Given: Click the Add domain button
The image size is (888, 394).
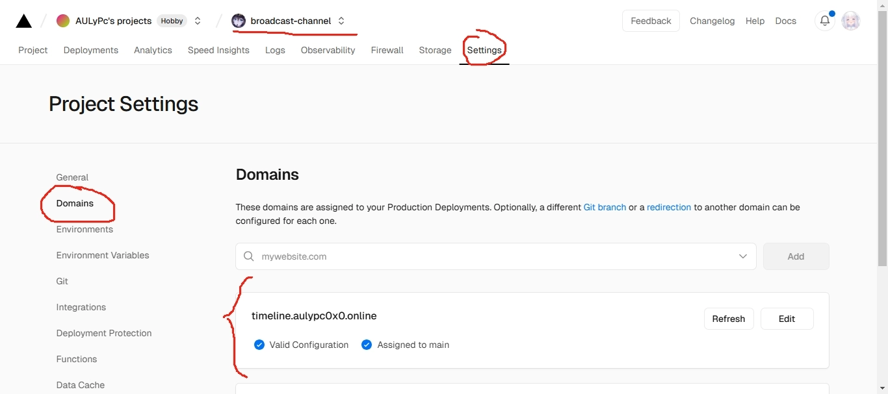Looking at the screenshot, I should 796,256.
